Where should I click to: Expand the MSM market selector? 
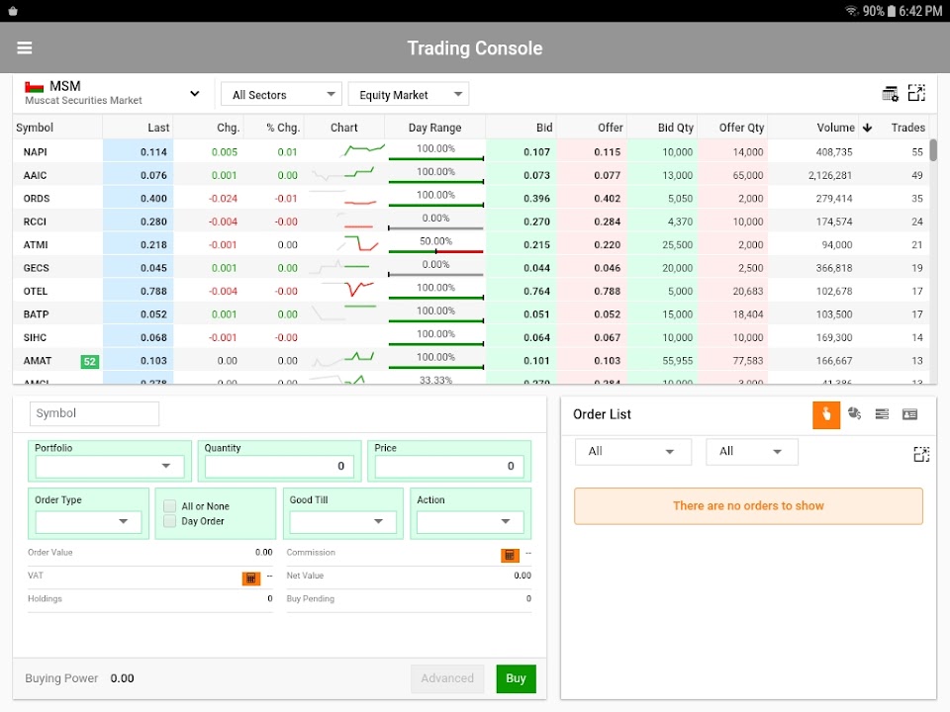194,94
